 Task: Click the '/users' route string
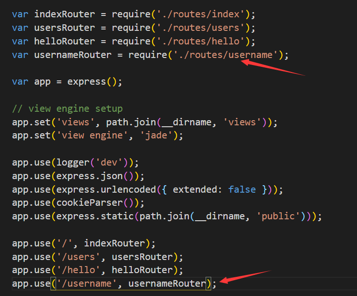click(79, 257)
